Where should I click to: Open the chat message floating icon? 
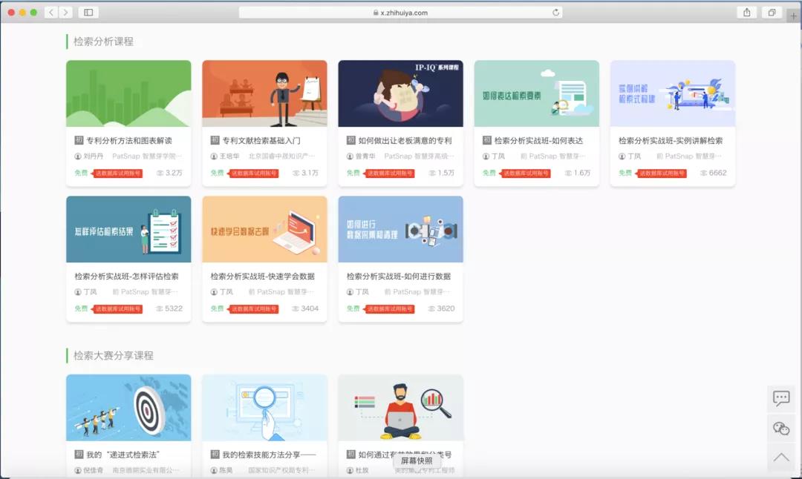[x=781, y=397]
